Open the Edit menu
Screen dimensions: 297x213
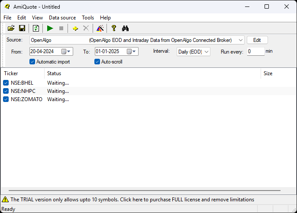point(22,18)
